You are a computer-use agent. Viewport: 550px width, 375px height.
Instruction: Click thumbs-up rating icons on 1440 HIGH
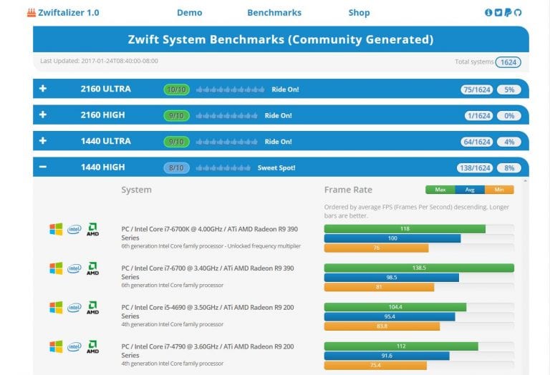point(223,168)
